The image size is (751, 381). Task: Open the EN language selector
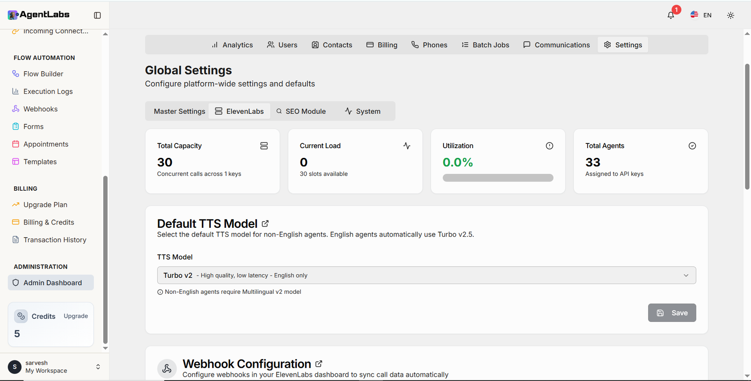point(701,15)
